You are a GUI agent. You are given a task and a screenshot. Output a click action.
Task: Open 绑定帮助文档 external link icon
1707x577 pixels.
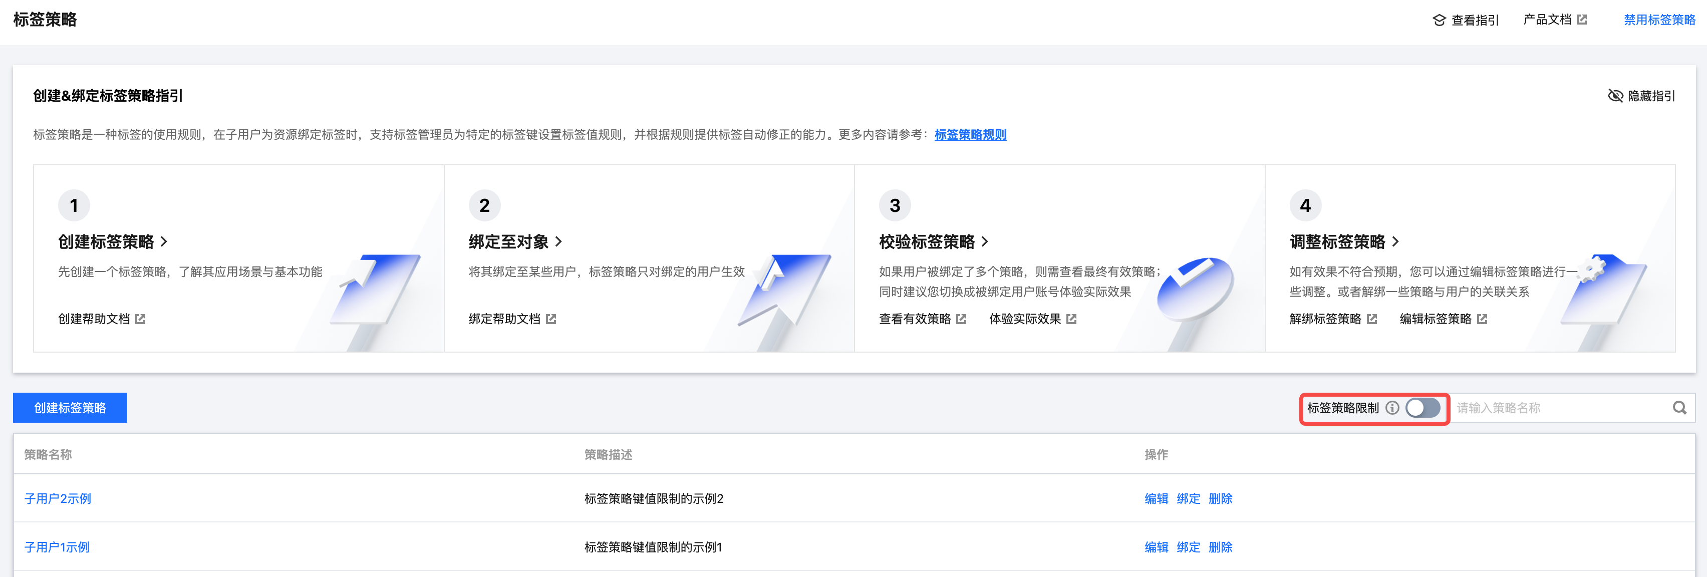coord(550,319)
